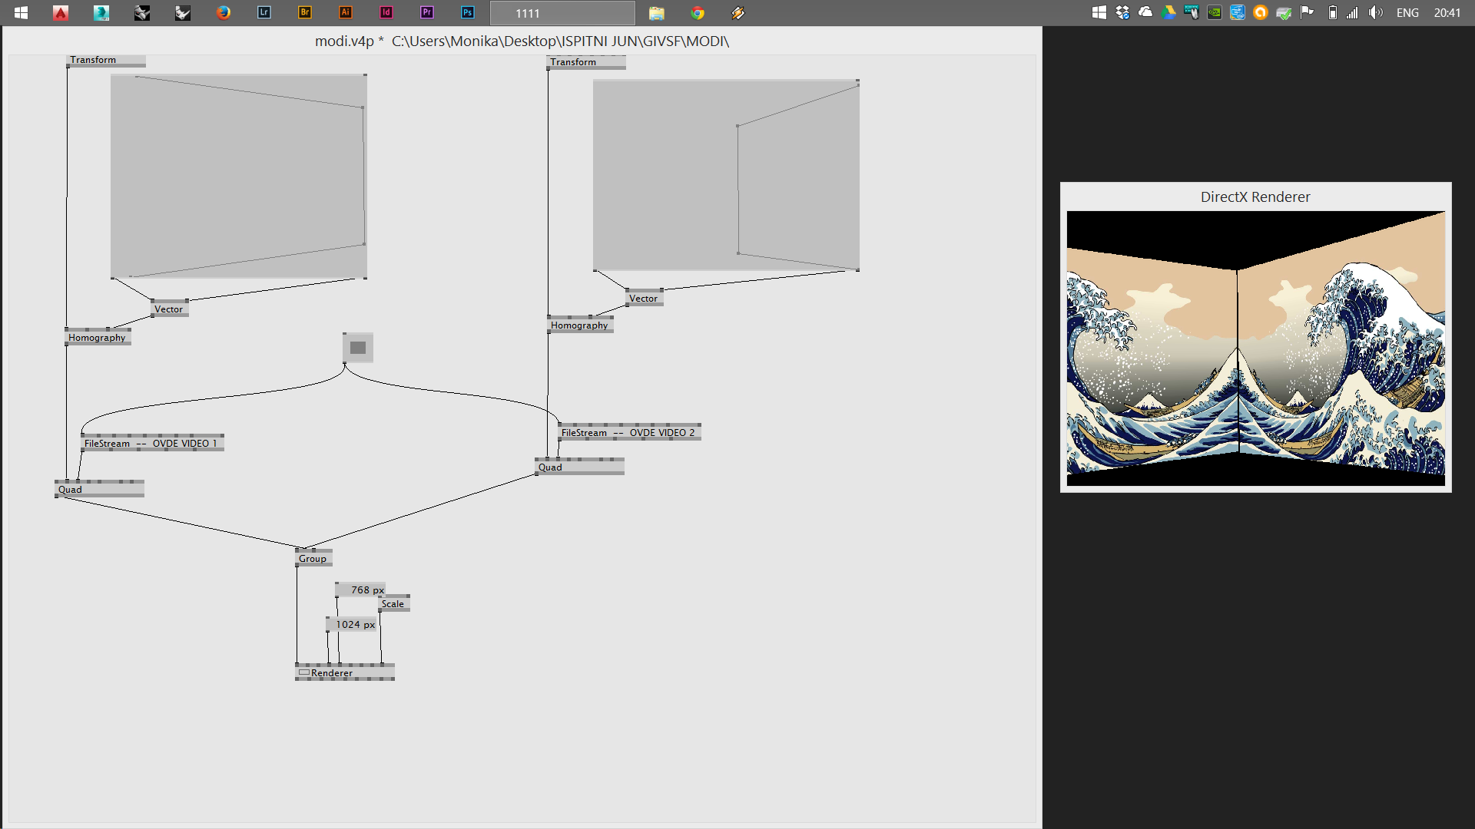Select the right Quad node
This screenshot has height=829, width=1475.
(x=580, y=467)
